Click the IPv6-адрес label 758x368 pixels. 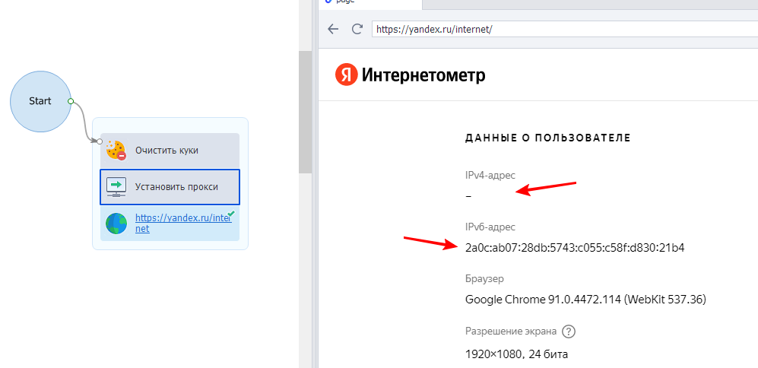click(490, 227)
